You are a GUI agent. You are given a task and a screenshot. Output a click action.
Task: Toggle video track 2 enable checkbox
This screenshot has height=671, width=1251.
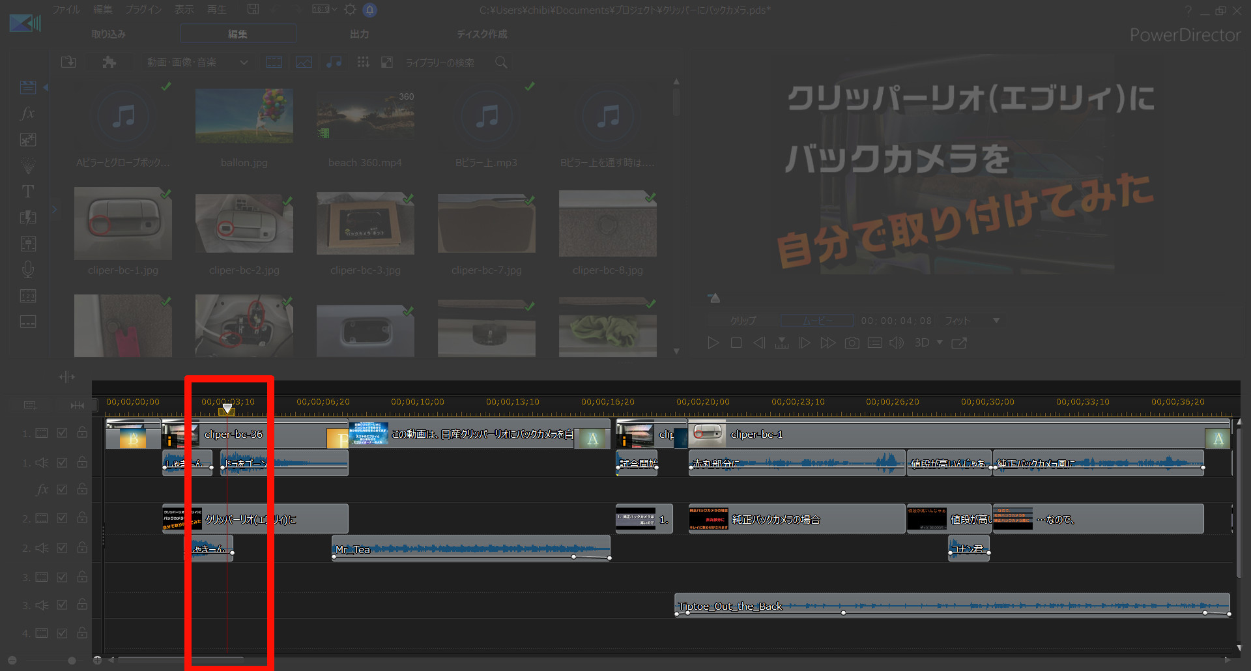[x=62, y=518]
